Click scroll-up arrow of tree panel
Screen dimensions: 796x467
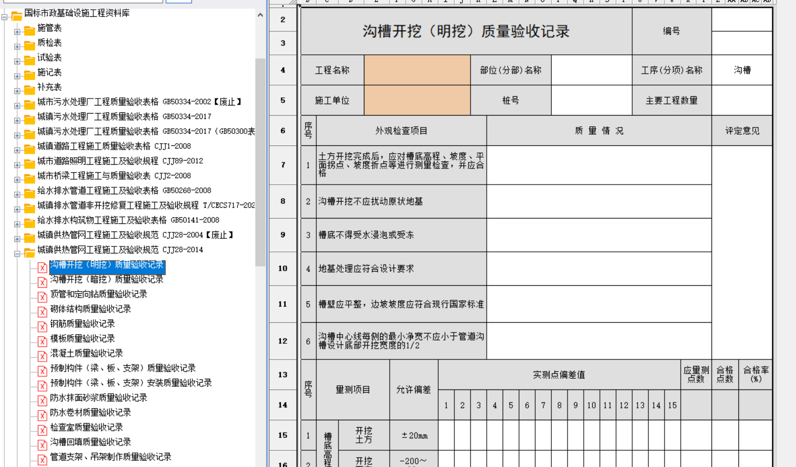260,15
